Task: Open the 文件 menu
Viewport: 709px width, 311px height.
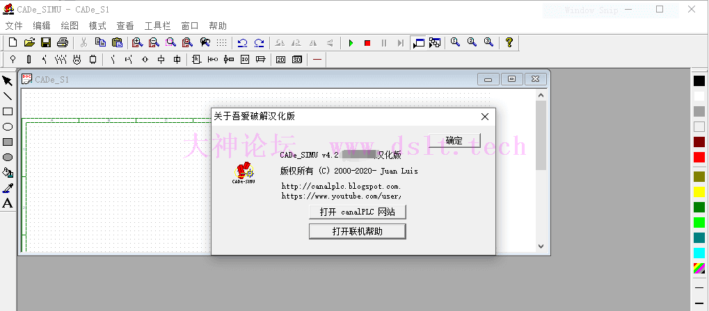Action: click(14, 26)
